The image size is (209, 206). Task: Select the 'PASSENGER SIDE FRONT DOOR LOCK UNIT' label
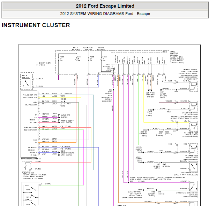point(188,78)
